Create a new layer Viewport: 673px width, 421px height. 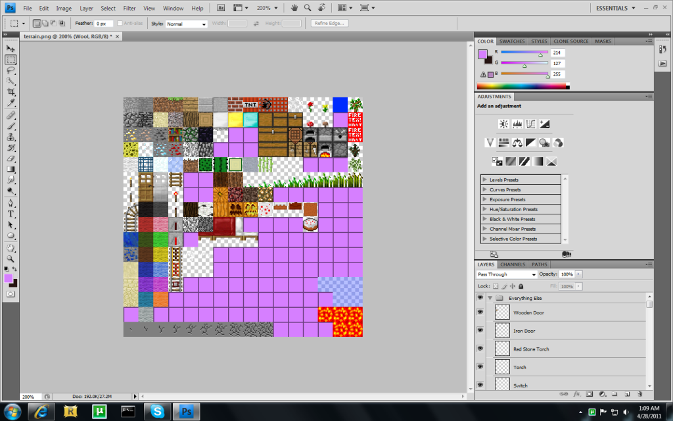[627, 393]
